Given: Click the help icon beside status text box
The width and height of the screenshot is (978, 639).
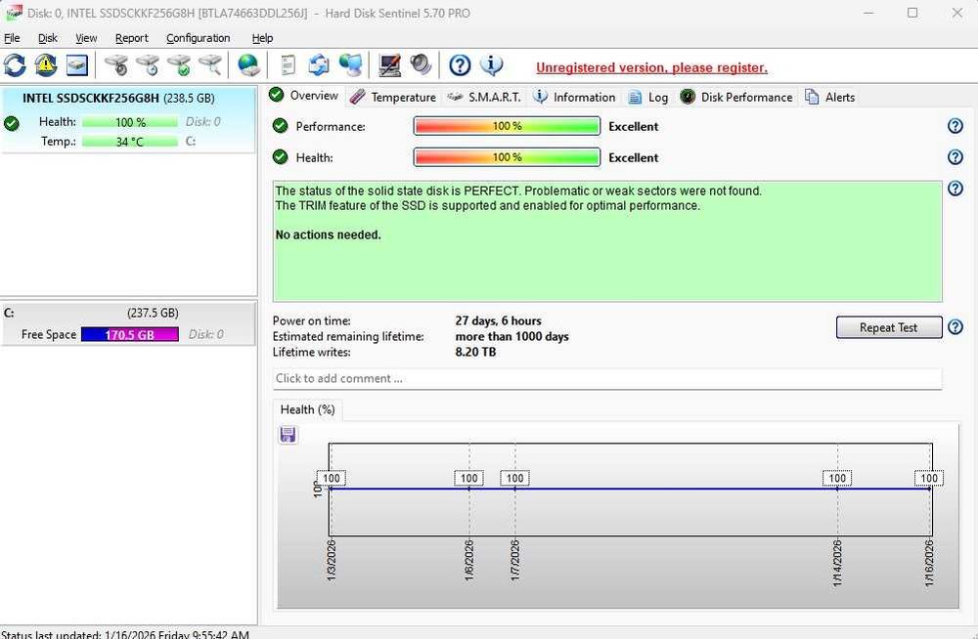Looking at the screenshot, I should tap(955, 189).
